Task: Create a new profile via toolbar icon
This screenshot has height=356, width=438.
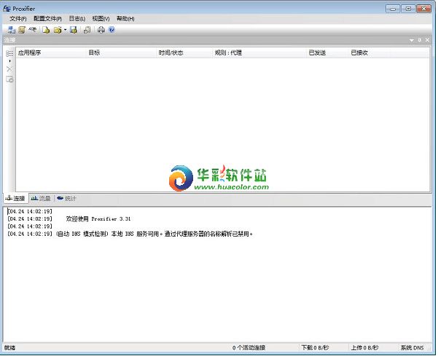Action: (x=46, y=30)
